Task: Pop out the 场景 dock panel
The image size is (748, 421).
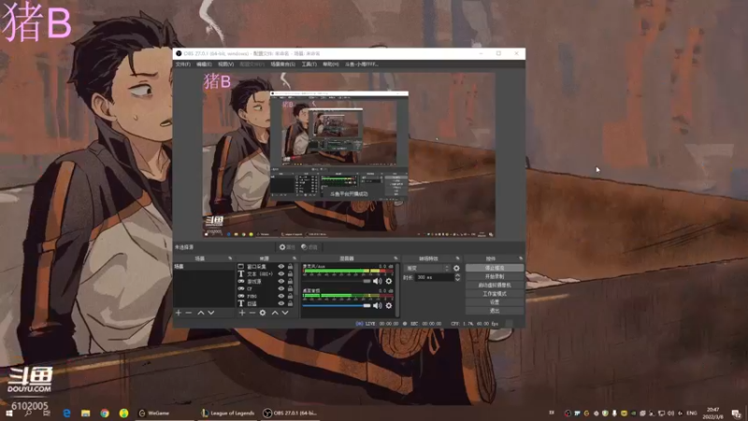Action: pyautogui.click(x=230, y=258)
